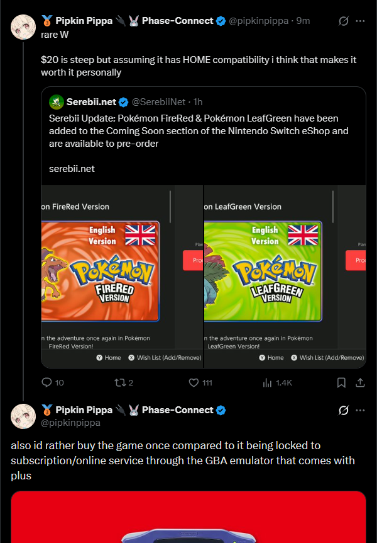Screen dimensions: 377x543
Task: Open the @pipkinpippa handle in first tweet
Action: coord(260,21)
